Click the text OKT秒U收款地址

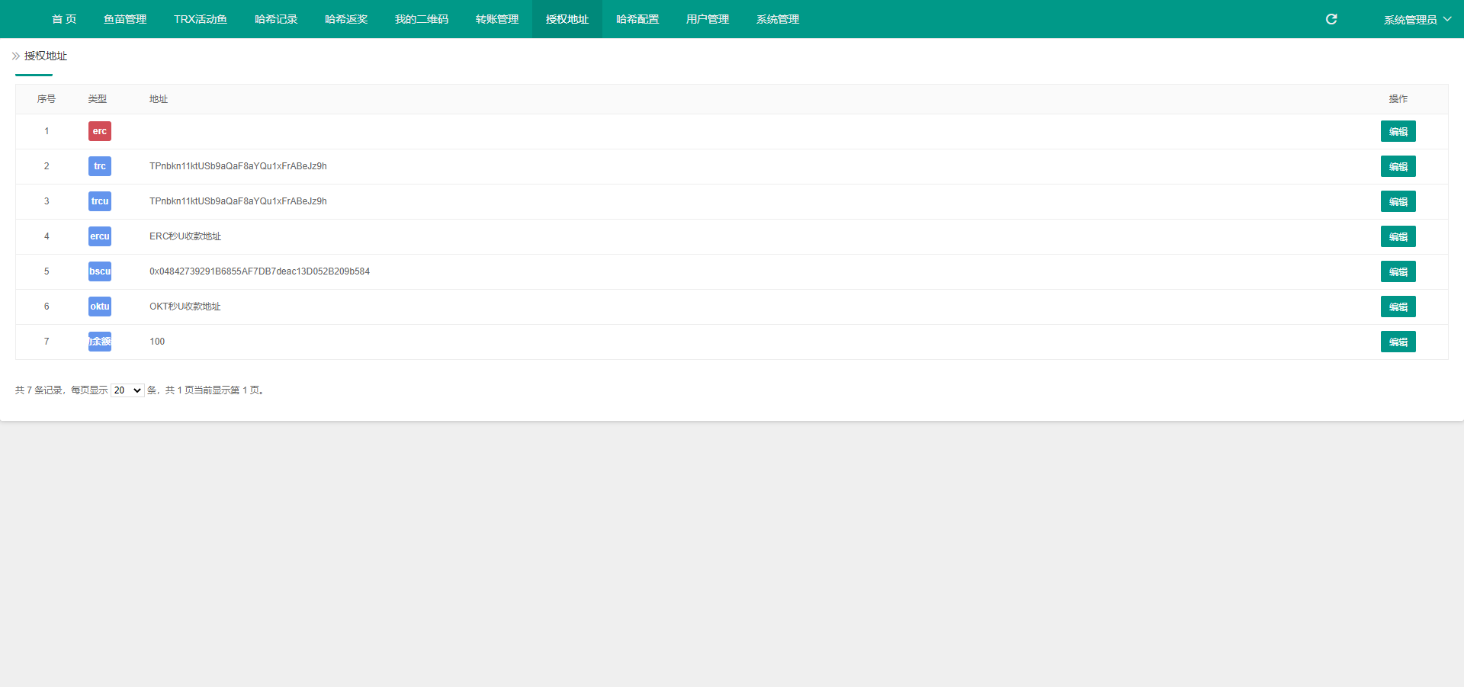click(x=185, y=307)
